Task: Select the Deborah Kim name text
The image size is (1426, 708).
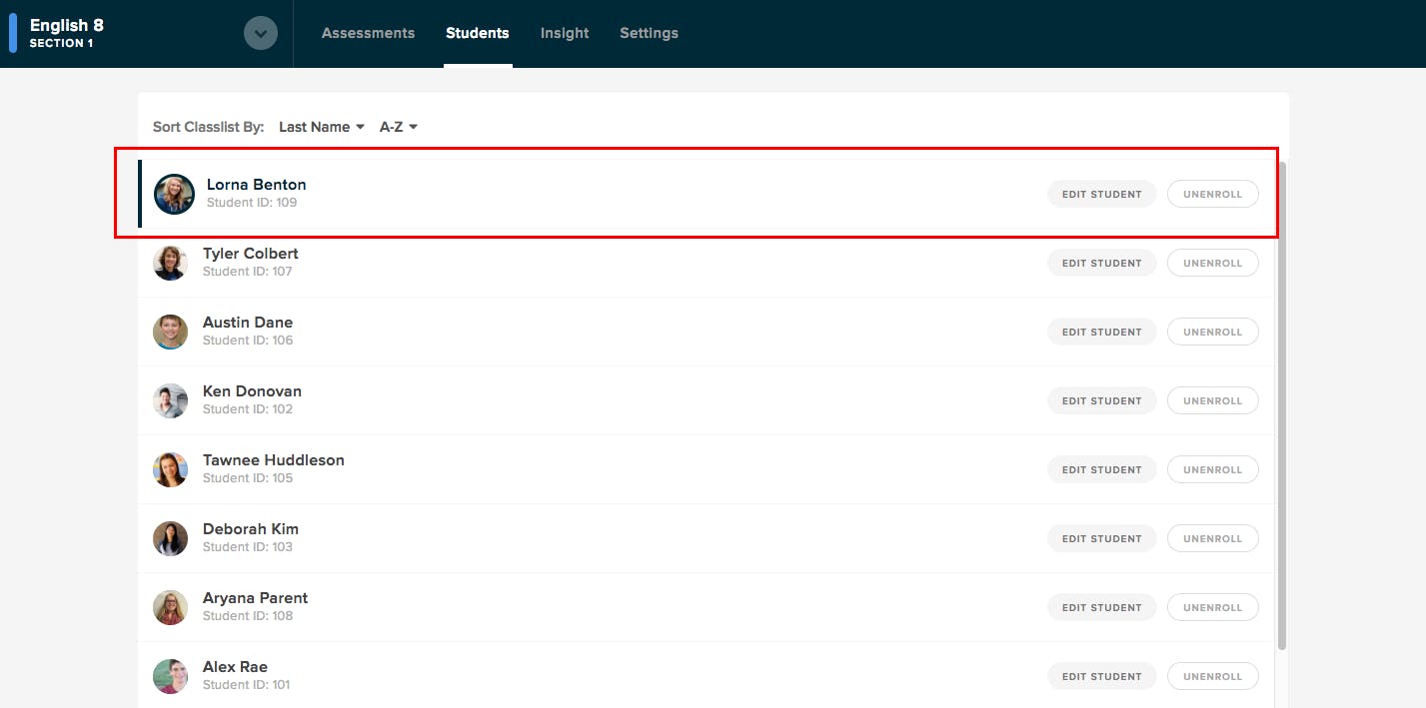Action: pyautogui.click(x=251, y=529)
